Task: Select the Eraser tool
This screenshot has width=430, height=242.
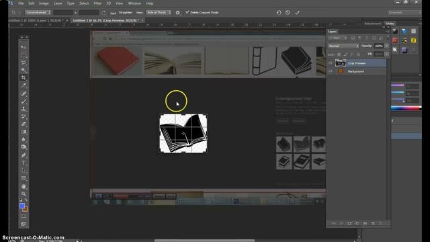Action: pos(24,124)
